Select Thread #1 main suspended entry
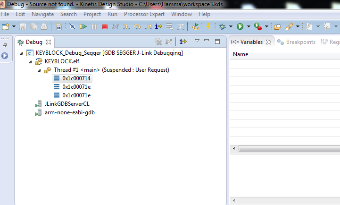Viewport: 340px width, 205px height. point(111,70)
